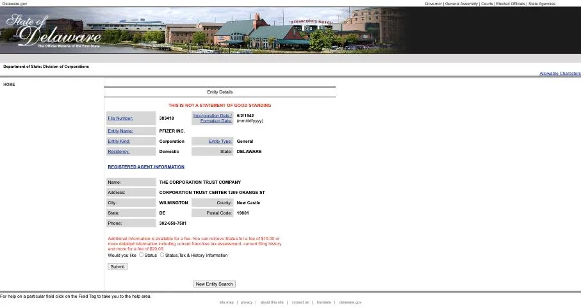Image resolution: width=581 pixels, height=308 pixels.
Task: Open the contact us footer link
Action: click(x=300, y=302)
